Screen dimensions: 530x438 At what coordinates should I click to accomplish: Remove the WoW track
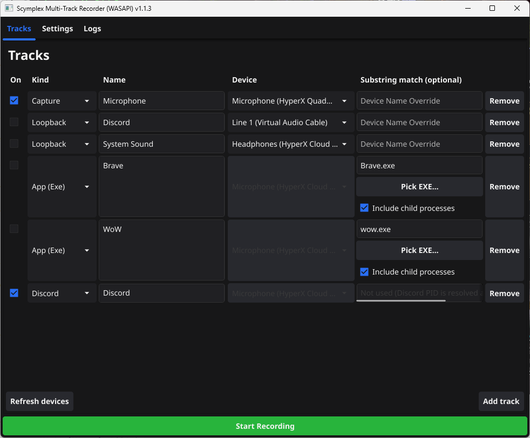point(504,250)
